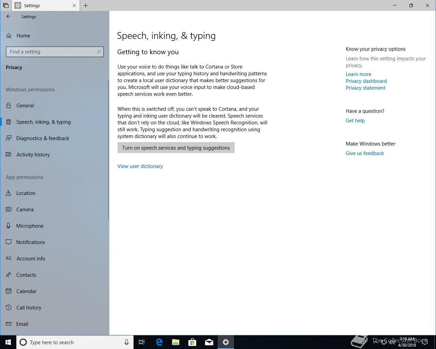
Task: Click the Getting to know you heading
Action: (148, 52)
